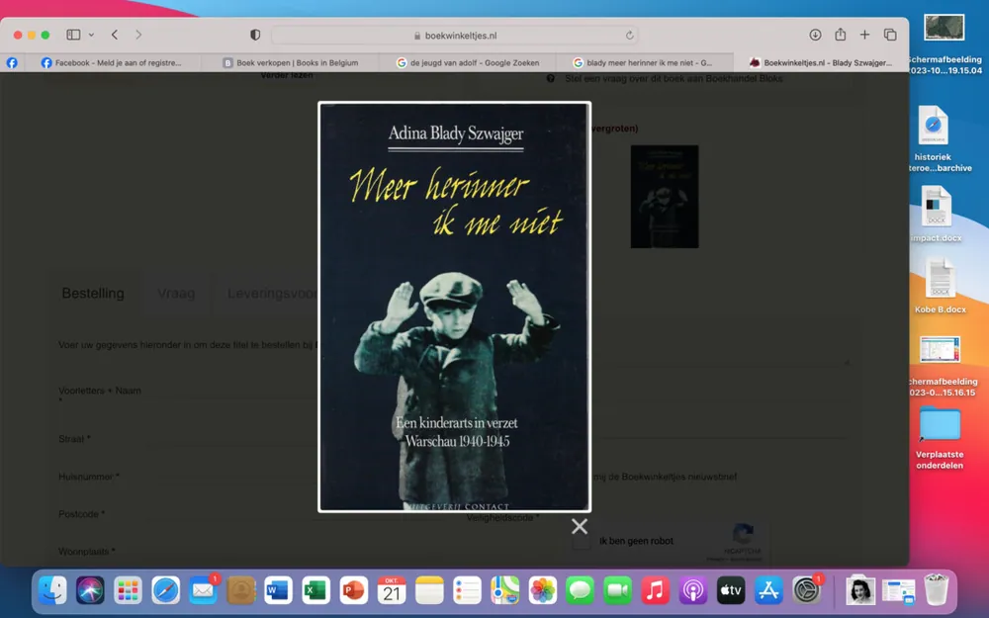Open App Store from the Dock
The width and height of the screenshot is (989, 618).
pos(768,591)
